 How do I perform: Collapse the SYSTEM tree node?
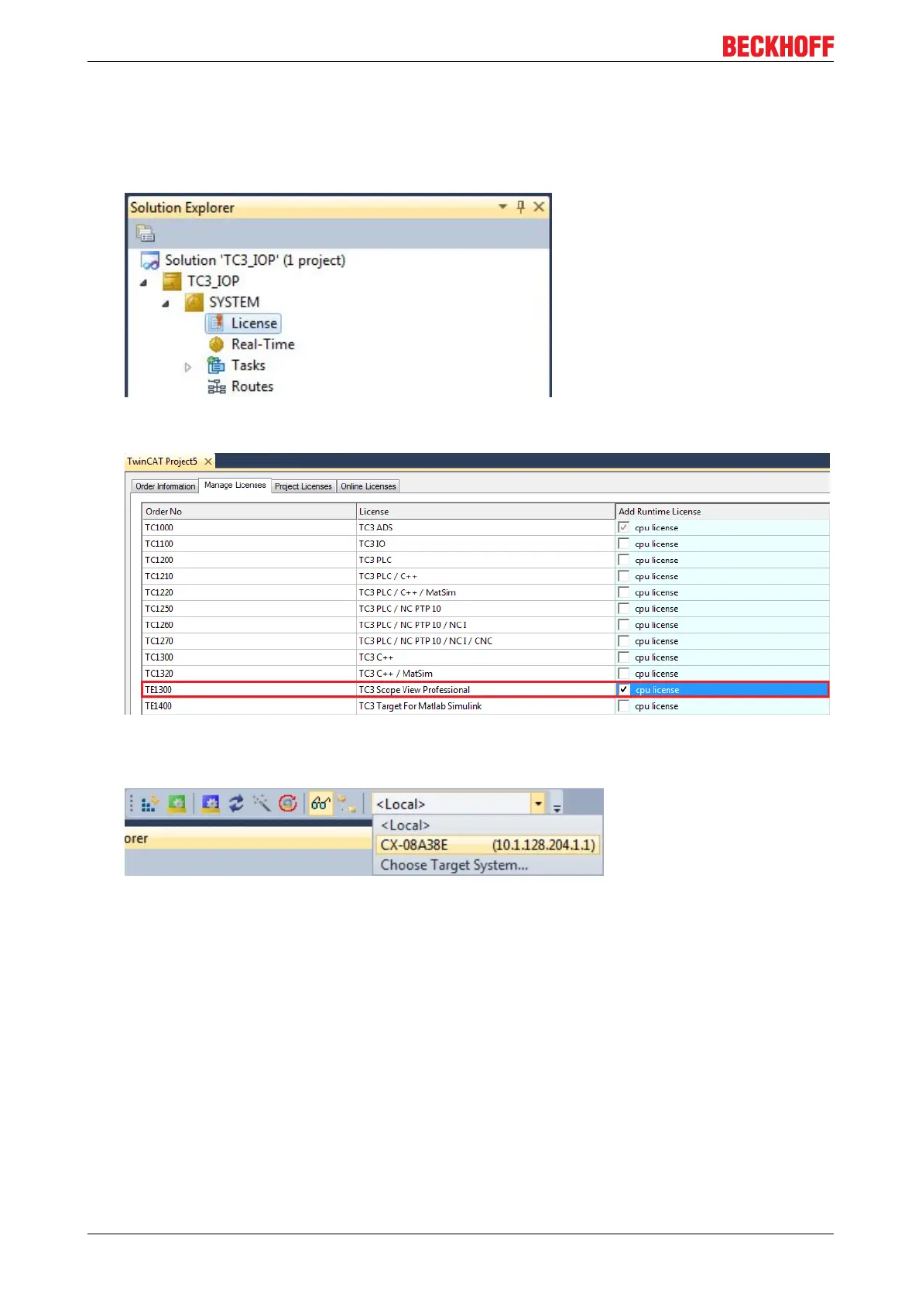165,304
